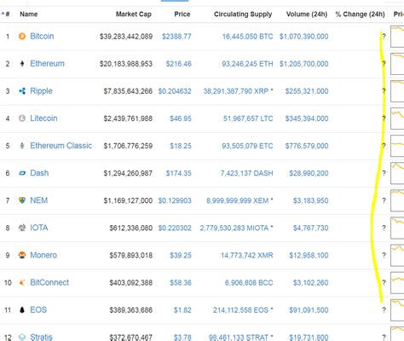Viewport: 404px width, 341px height.
Task: Click the Monero logo icon
Action: point(22,255)
